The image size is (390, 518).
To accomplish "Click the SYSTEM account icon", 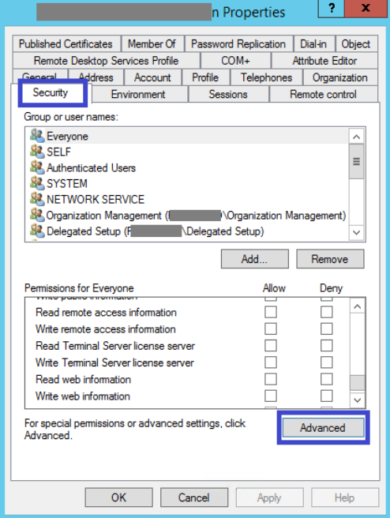I will pyautogui.click(x=37, y=183).
